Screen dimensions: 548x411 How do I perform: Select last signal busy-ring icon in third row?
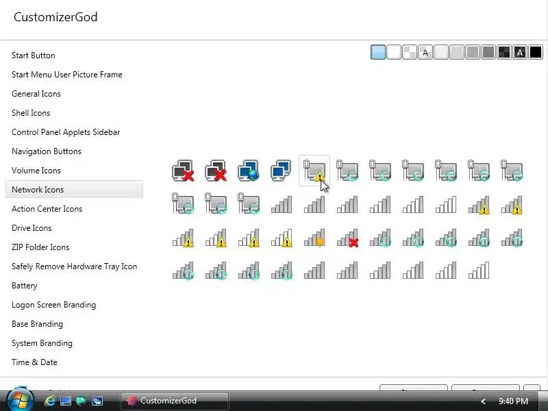(x=511, y=238)
